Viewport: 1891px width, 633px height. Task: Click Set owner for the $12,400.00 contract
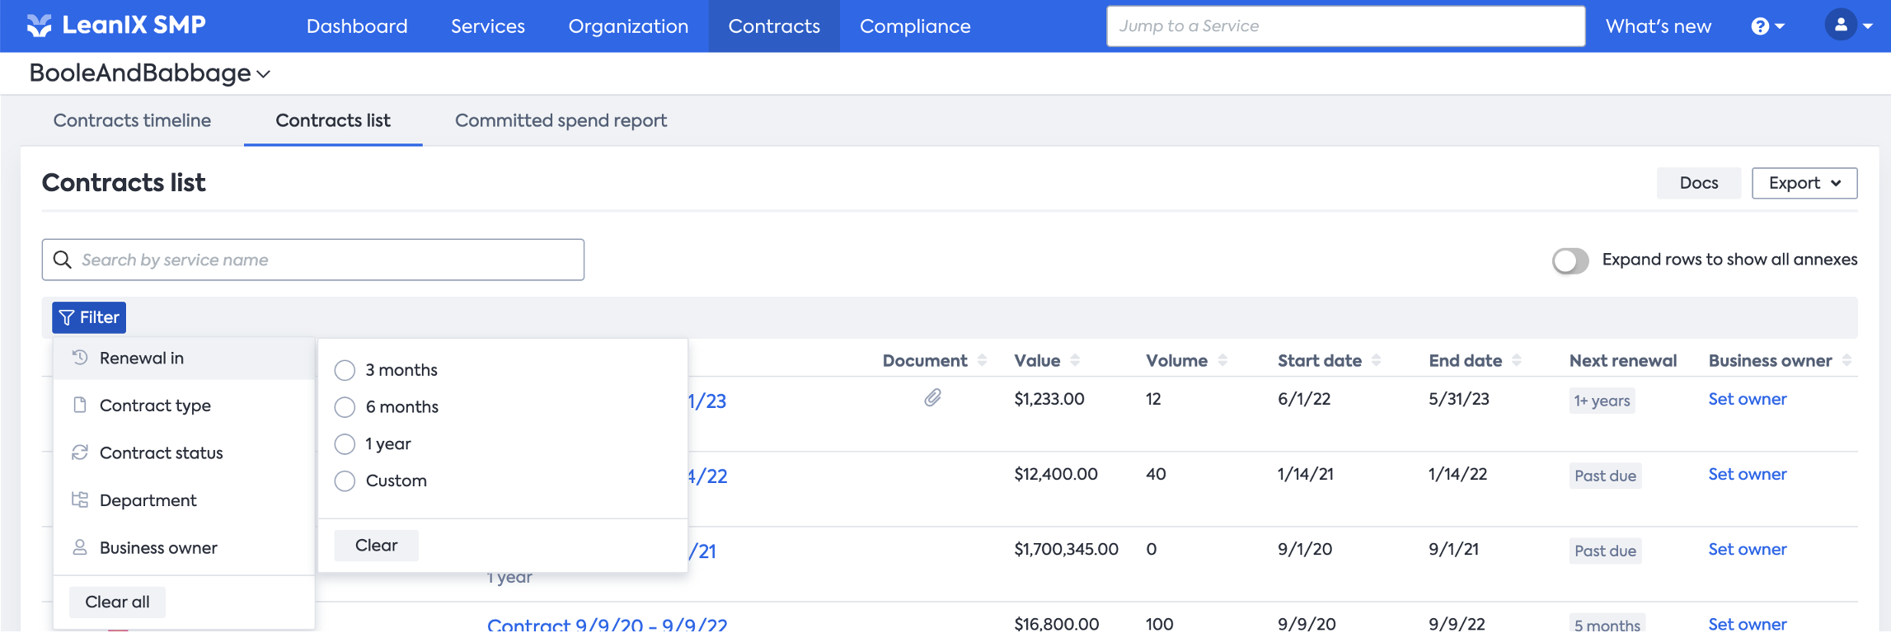(1747, 474)
